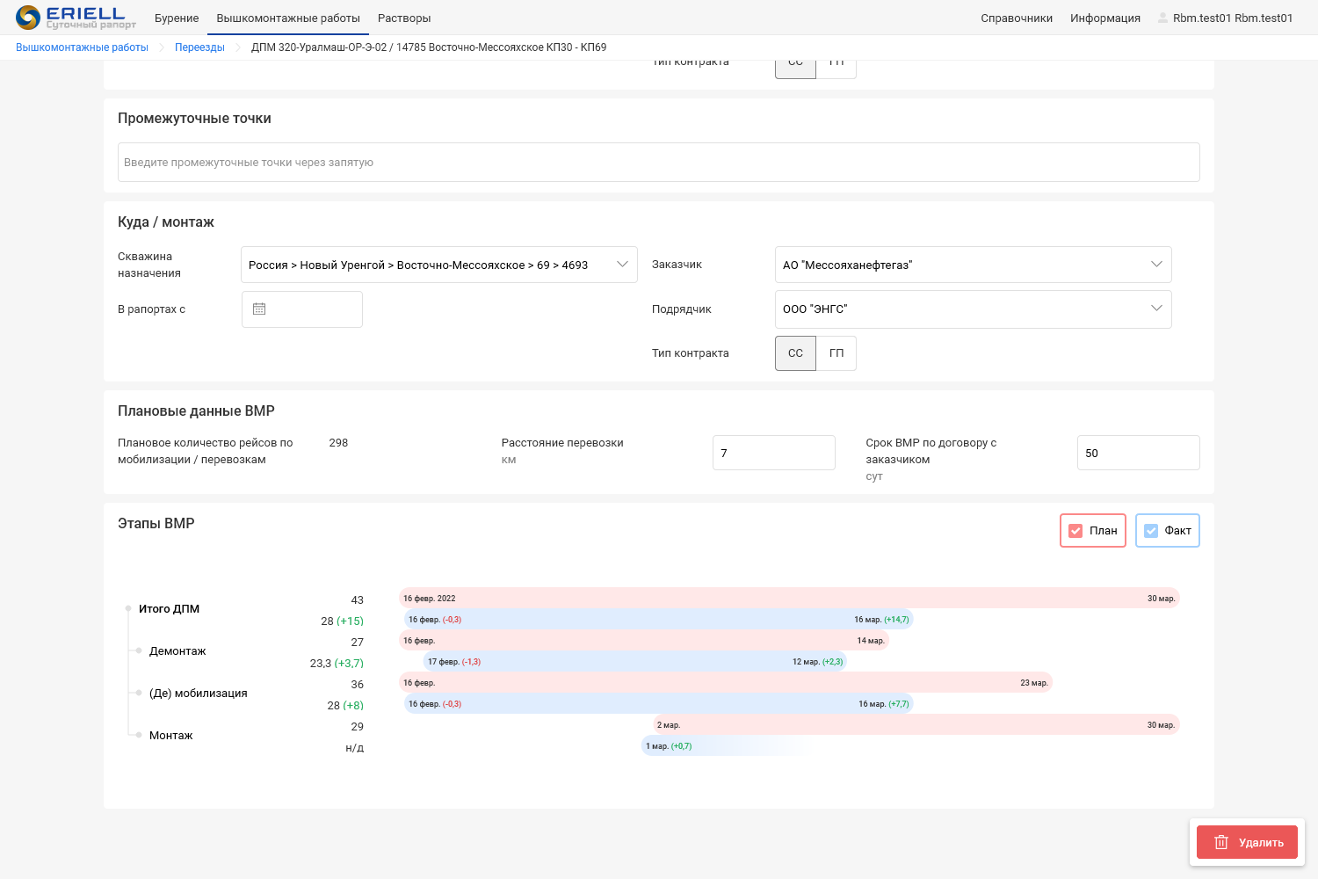The height and width of the screenshot is (879, 1318).
Task: Click the trash icon on Удалить button
Action: [1221, 842]
